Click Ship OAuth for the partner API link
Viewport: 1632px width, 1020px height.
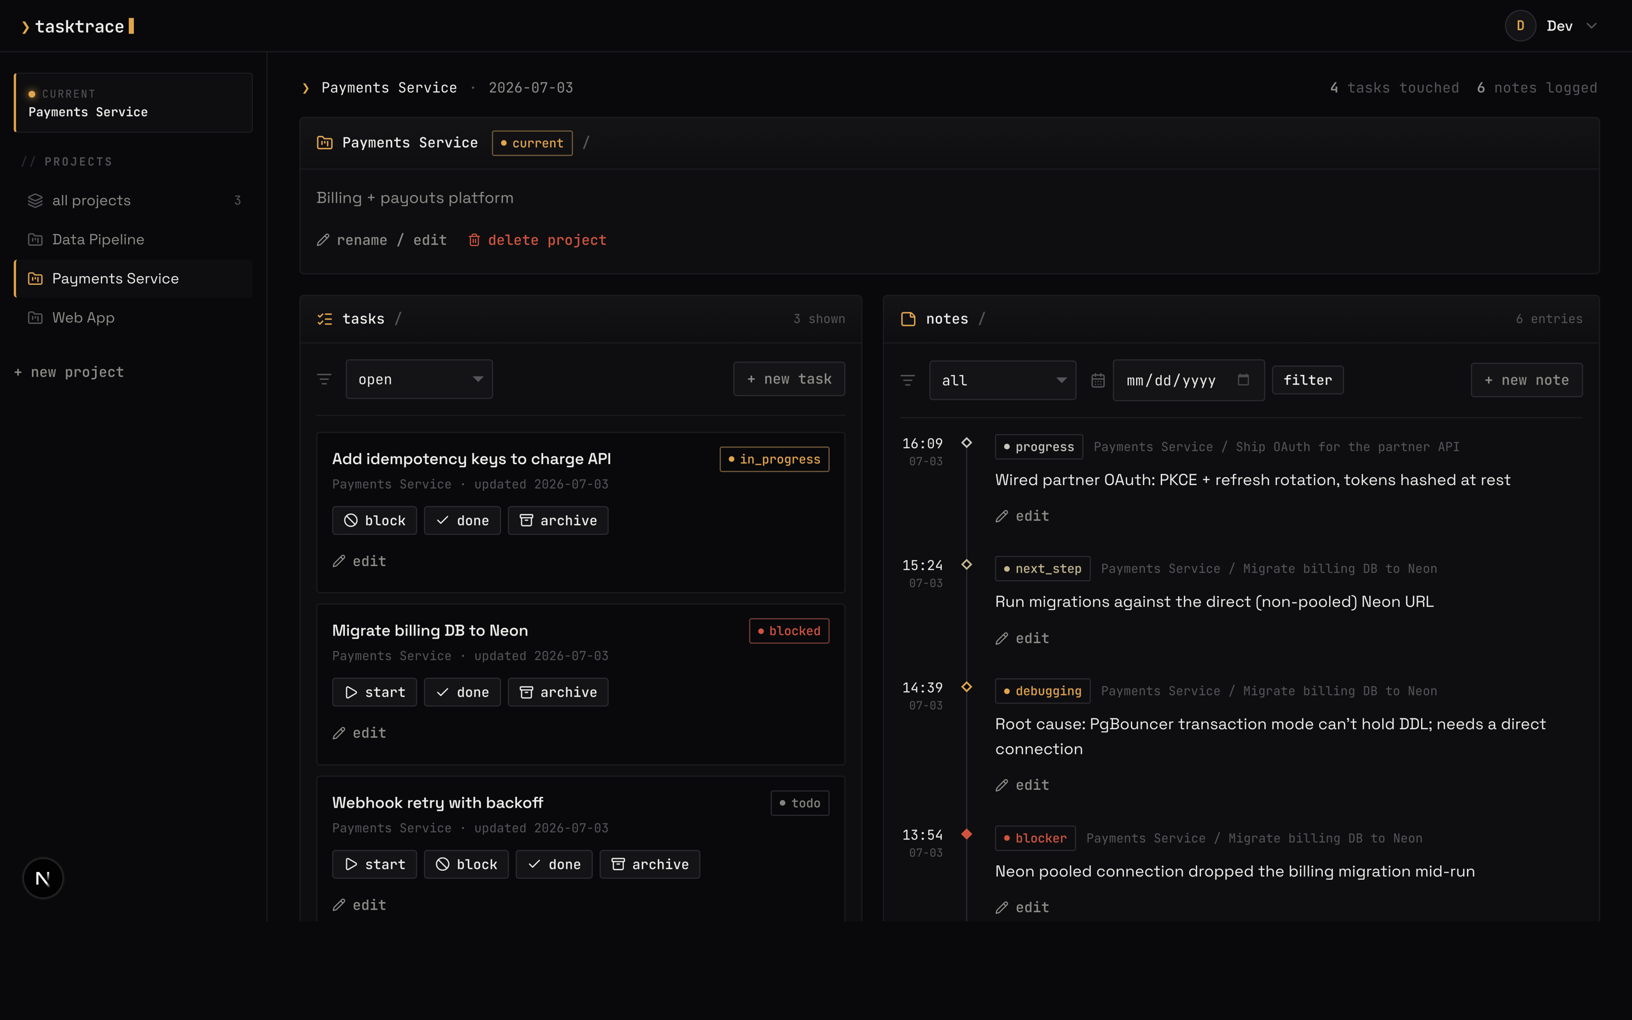pyautogui.click(x=1348, y=447)
